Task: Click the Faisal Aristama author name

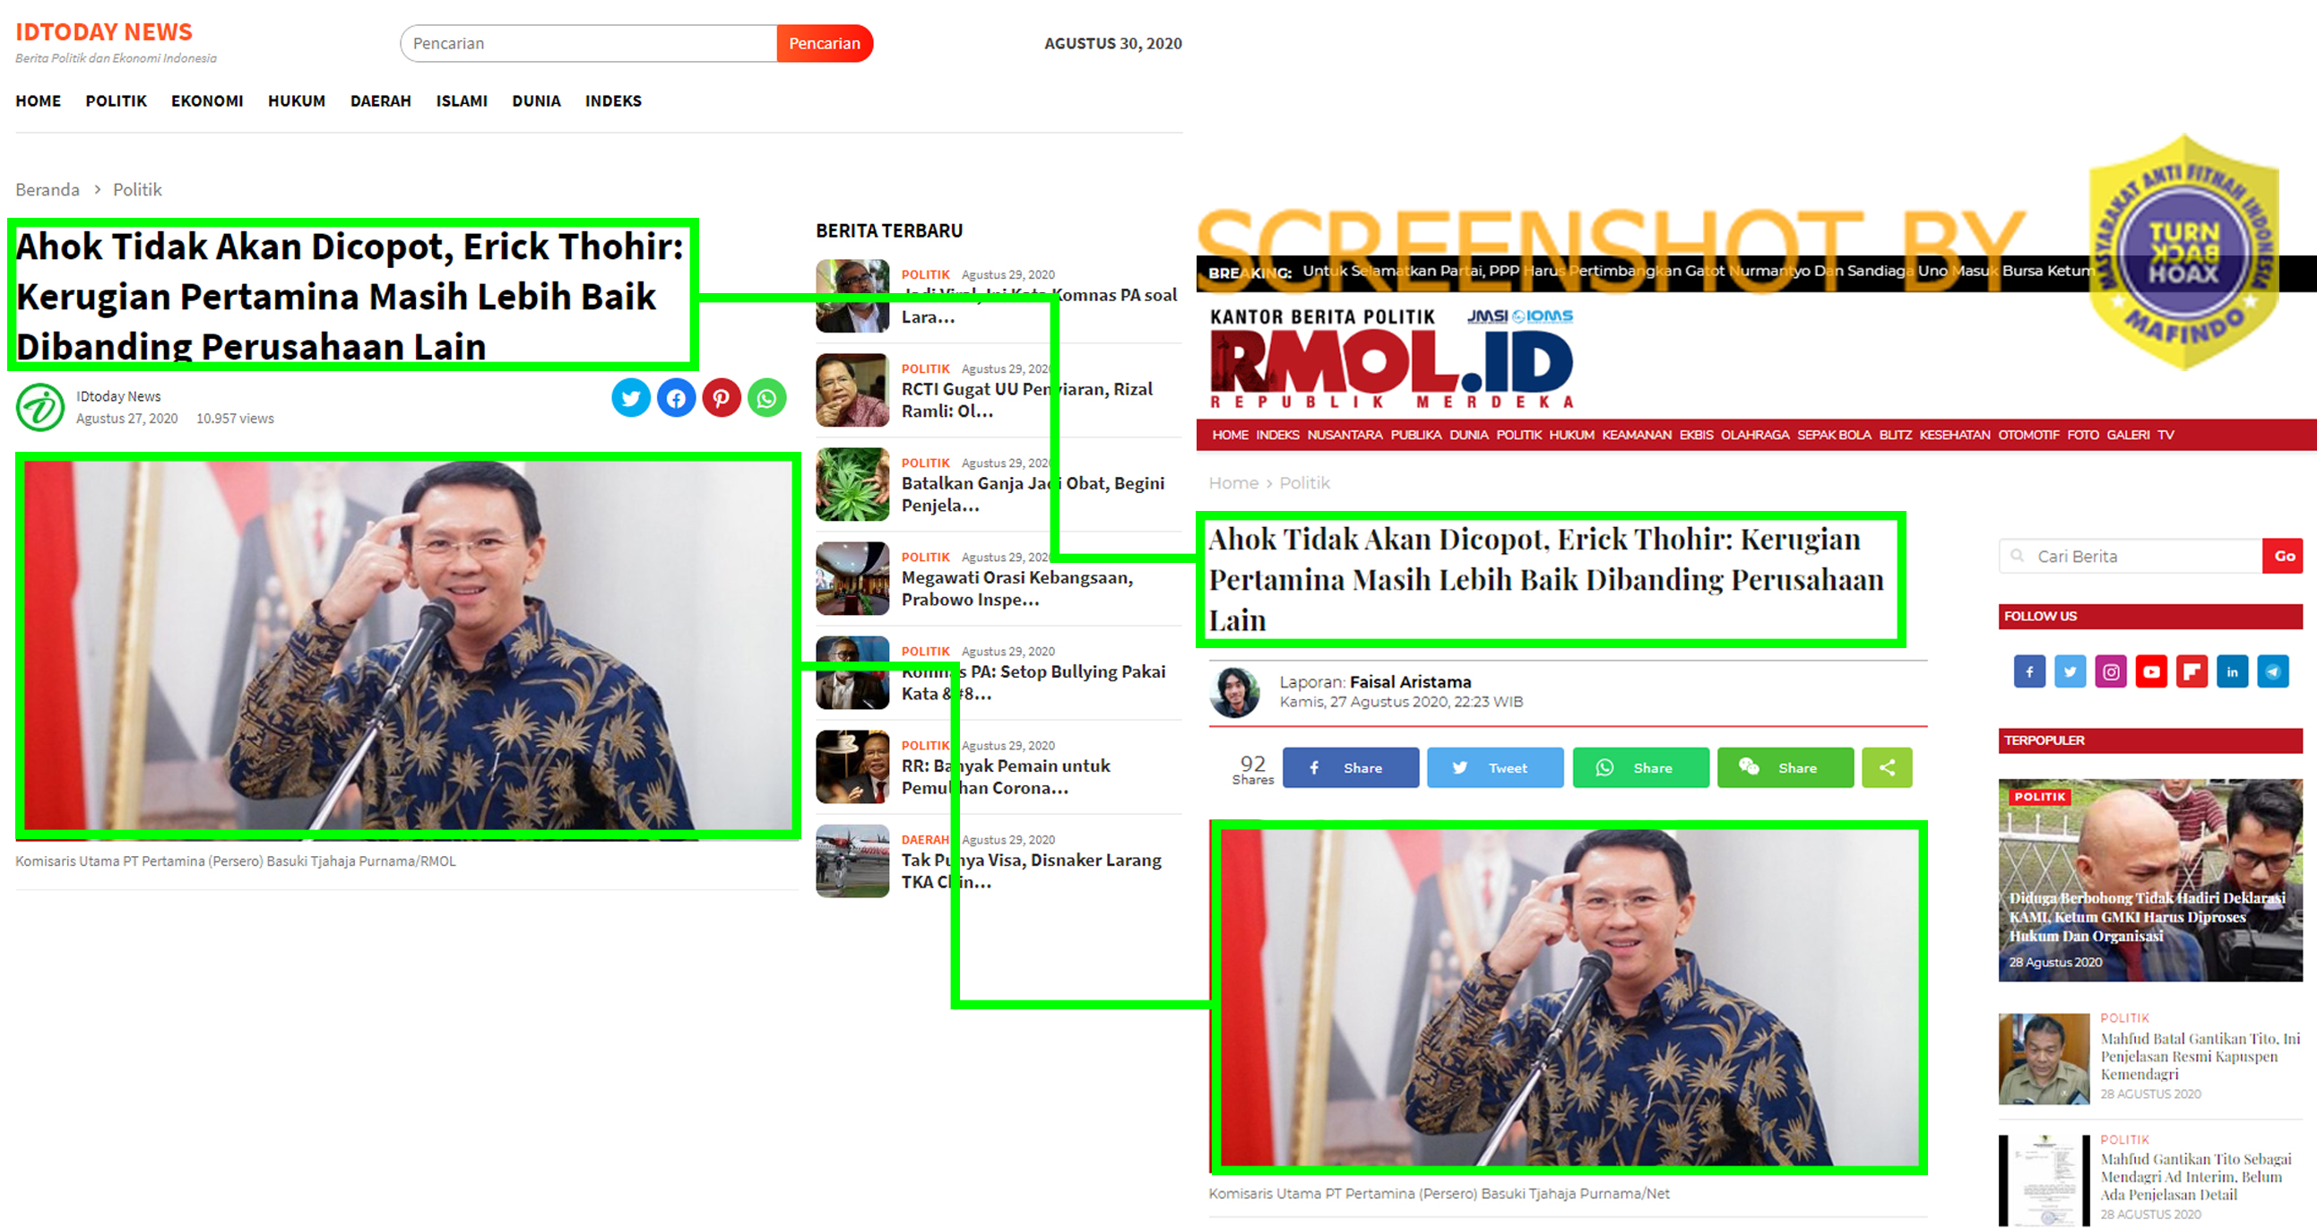Action: tap(1409, 682)
